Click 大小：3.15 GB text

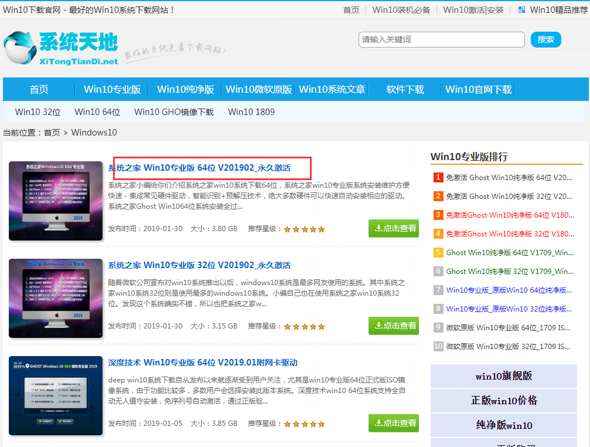click(x=214, y=326)
